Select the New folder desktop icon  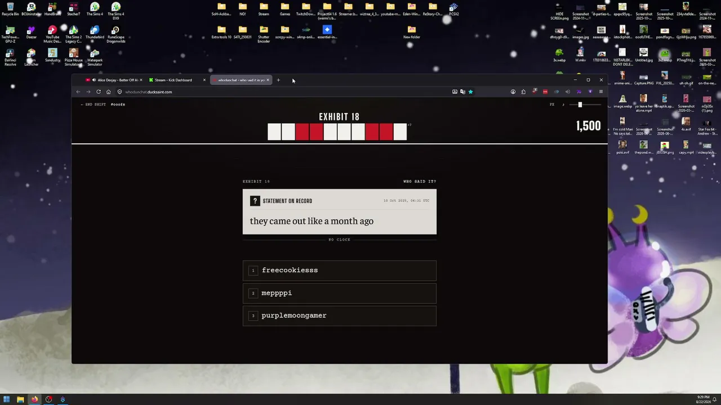[x=412, y=33]
